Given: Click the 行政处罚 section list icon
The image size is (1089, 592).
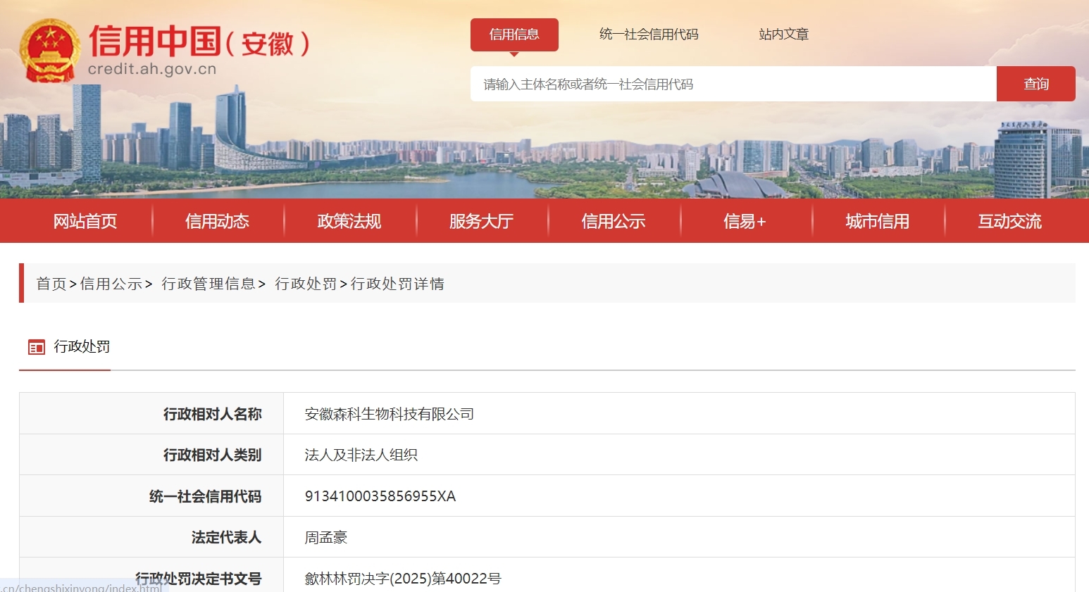Looking at the screenshot, I should (36, 347).
